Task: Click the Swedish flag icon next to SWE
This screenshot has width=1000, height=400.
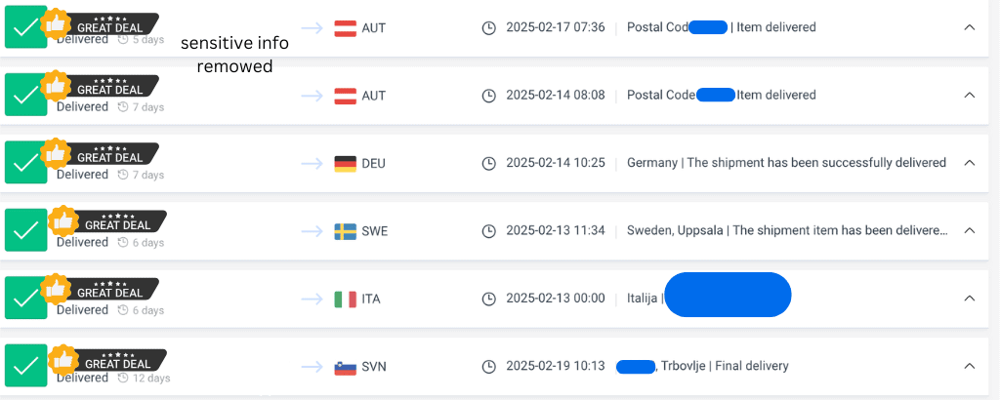Action: 345,231
